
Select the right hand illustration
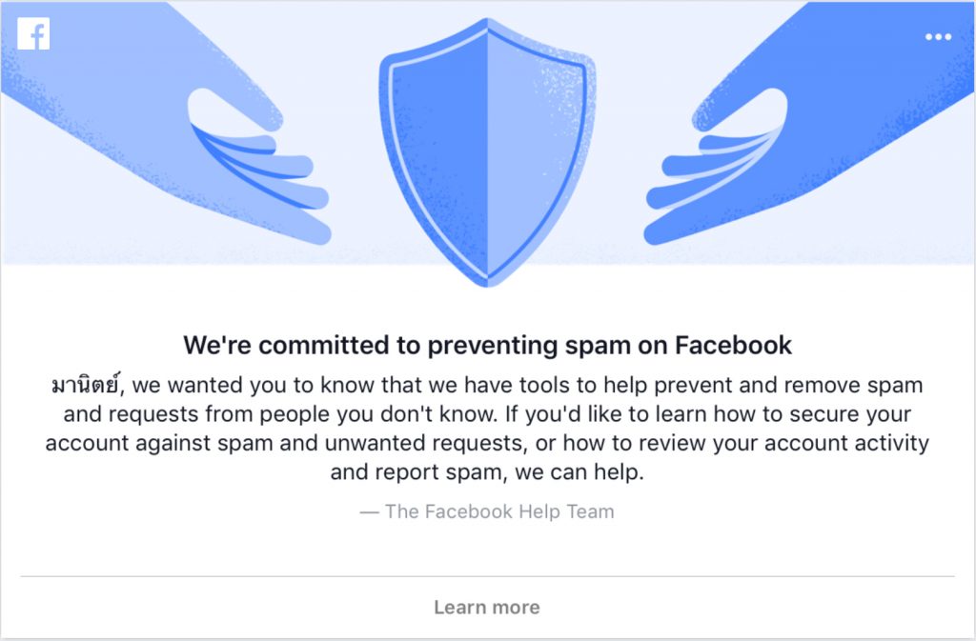tap(809, 123)
